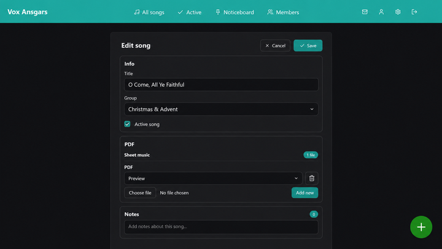Click the green plus floating button

pyautogui.click(x=421, y=227)
